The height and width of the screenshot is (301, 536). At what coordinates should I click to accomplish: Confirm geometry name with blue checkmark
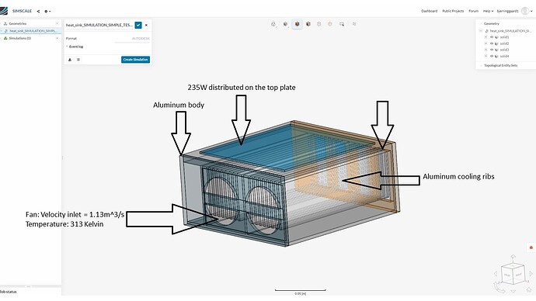pos(138,25)
